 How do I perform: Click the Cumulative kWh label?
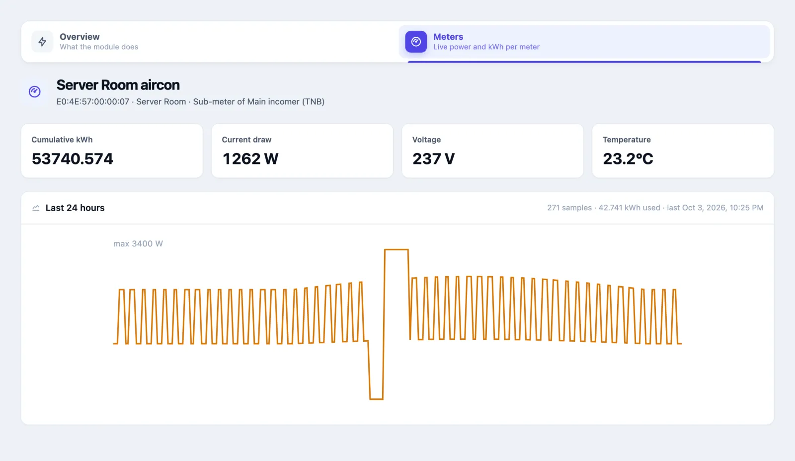tap(62, 140)
